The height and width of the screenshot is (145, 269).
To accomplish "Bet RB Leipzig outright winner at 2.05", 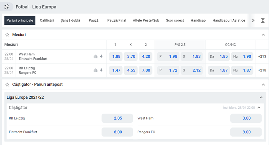I will point(117,118).
